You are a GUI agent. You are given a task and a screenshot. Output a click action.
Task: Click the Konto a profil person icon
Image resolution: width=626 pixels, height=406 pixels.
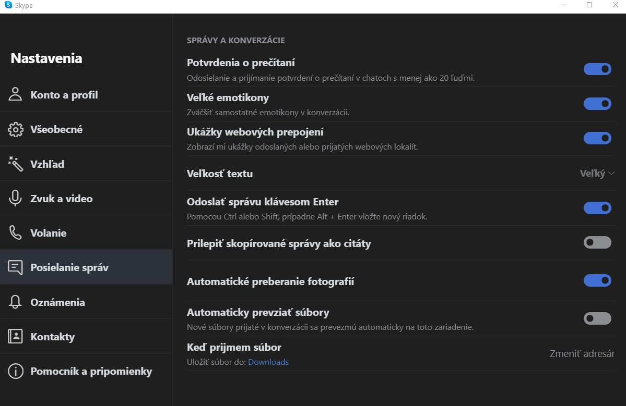[16, 95]
